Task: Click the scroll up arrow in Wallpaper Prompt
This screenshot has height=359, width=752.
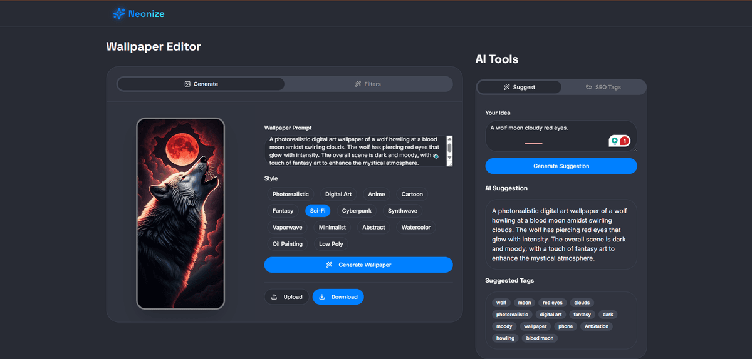Action: pyautogui.click(x=449, y=139)
